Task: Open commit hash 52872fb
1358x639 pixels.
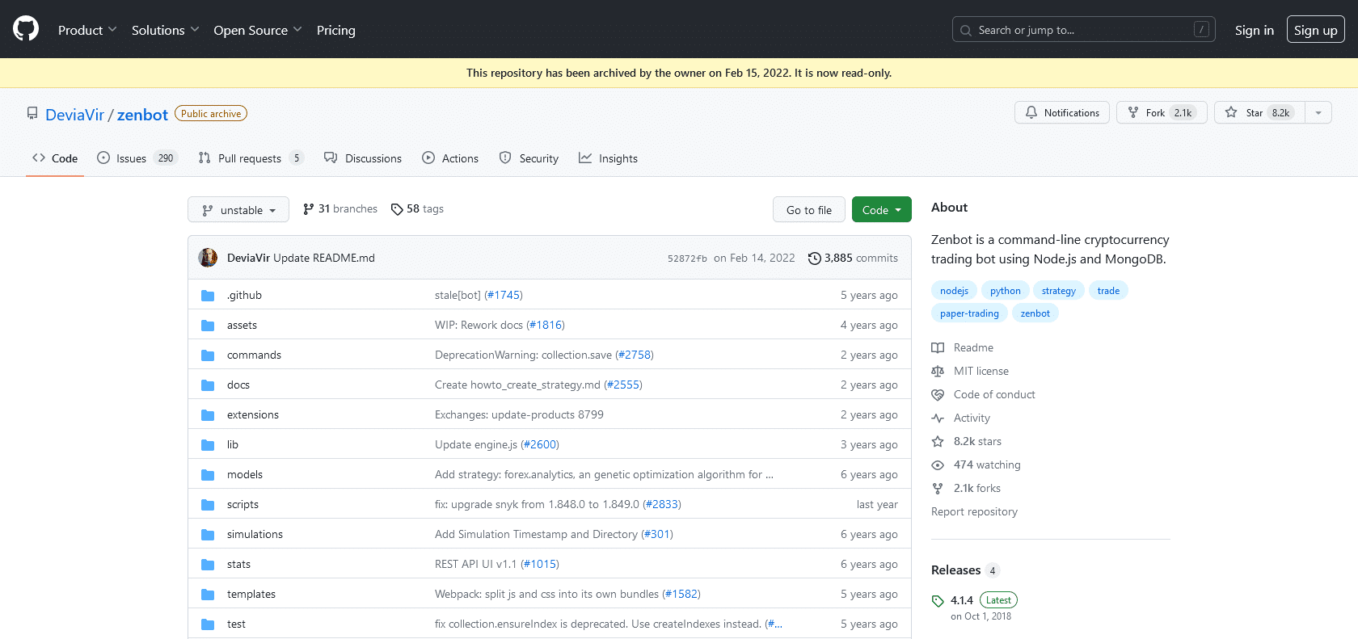Action: [x=687, y=259]
